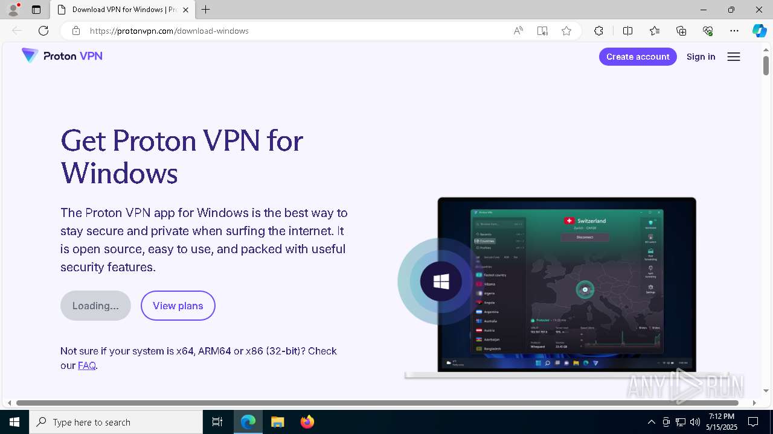Click the "Get Proton VPN for Windows" heading
773x434 pixels.
click(x=182, y=157)
